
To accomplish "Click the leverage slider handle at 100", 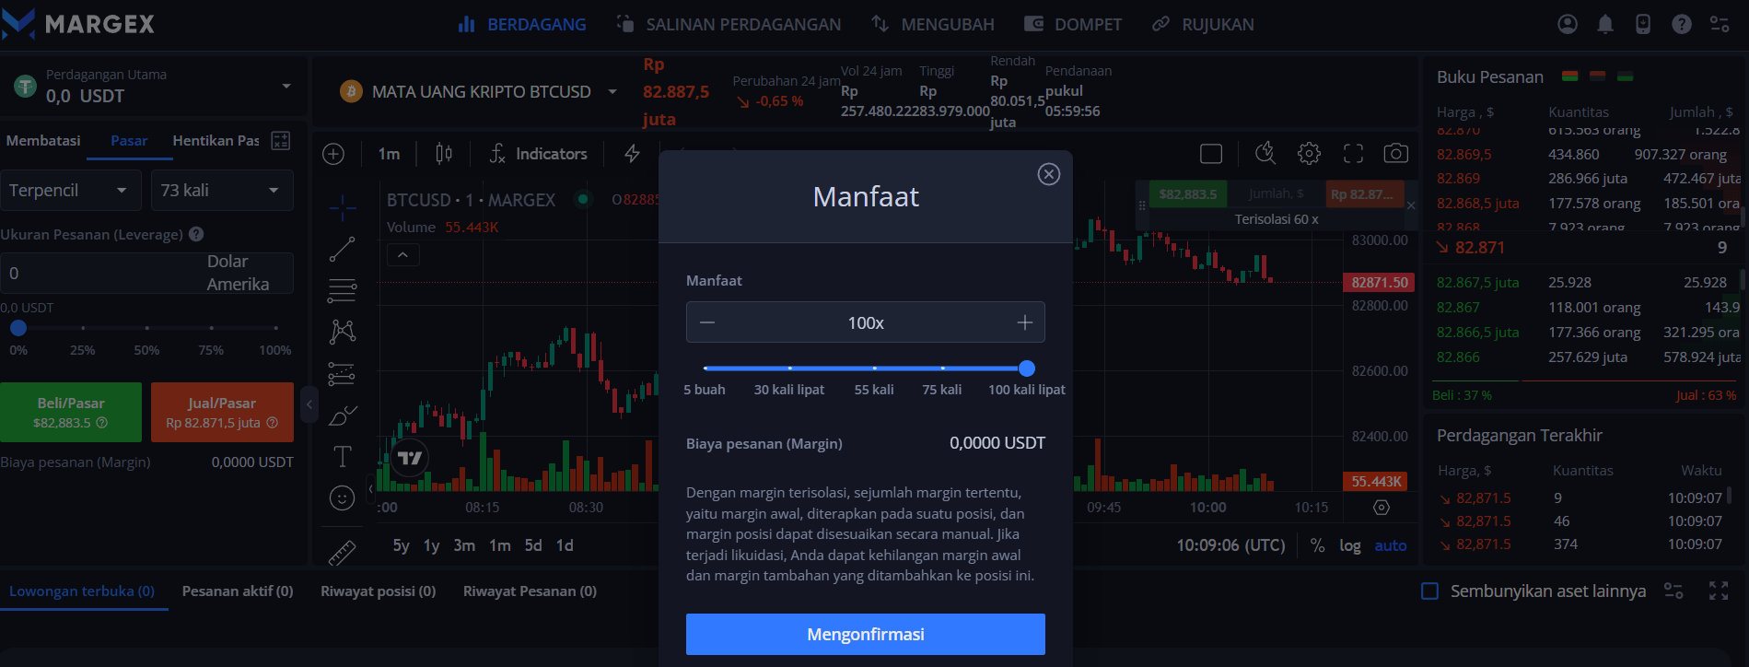I will tap(1027, 369).
